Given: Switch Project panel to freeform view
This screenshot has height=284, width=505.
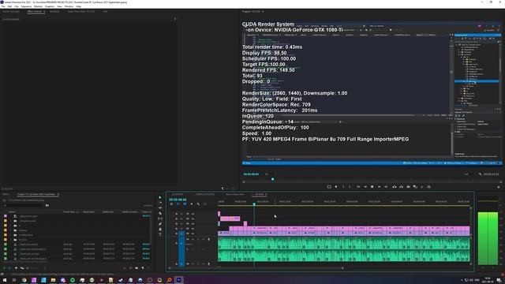Looking at the screenshot, I should 22,268.
